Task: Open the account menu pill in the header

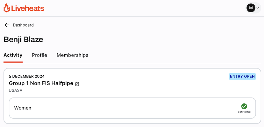Action: click(x=253, y=8)
